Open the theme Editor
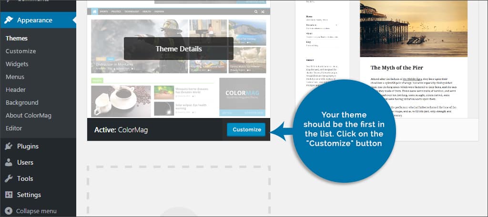Screen dimensions: 488x217 [14, 128]
